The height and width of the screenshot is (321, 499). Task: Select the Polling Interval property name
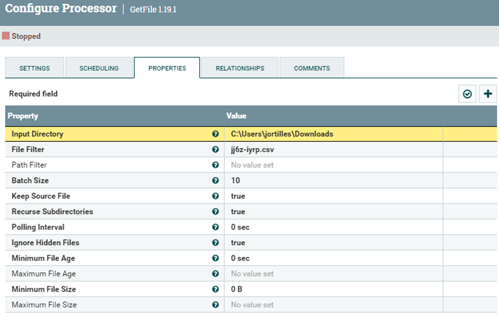tap(38, 227)
